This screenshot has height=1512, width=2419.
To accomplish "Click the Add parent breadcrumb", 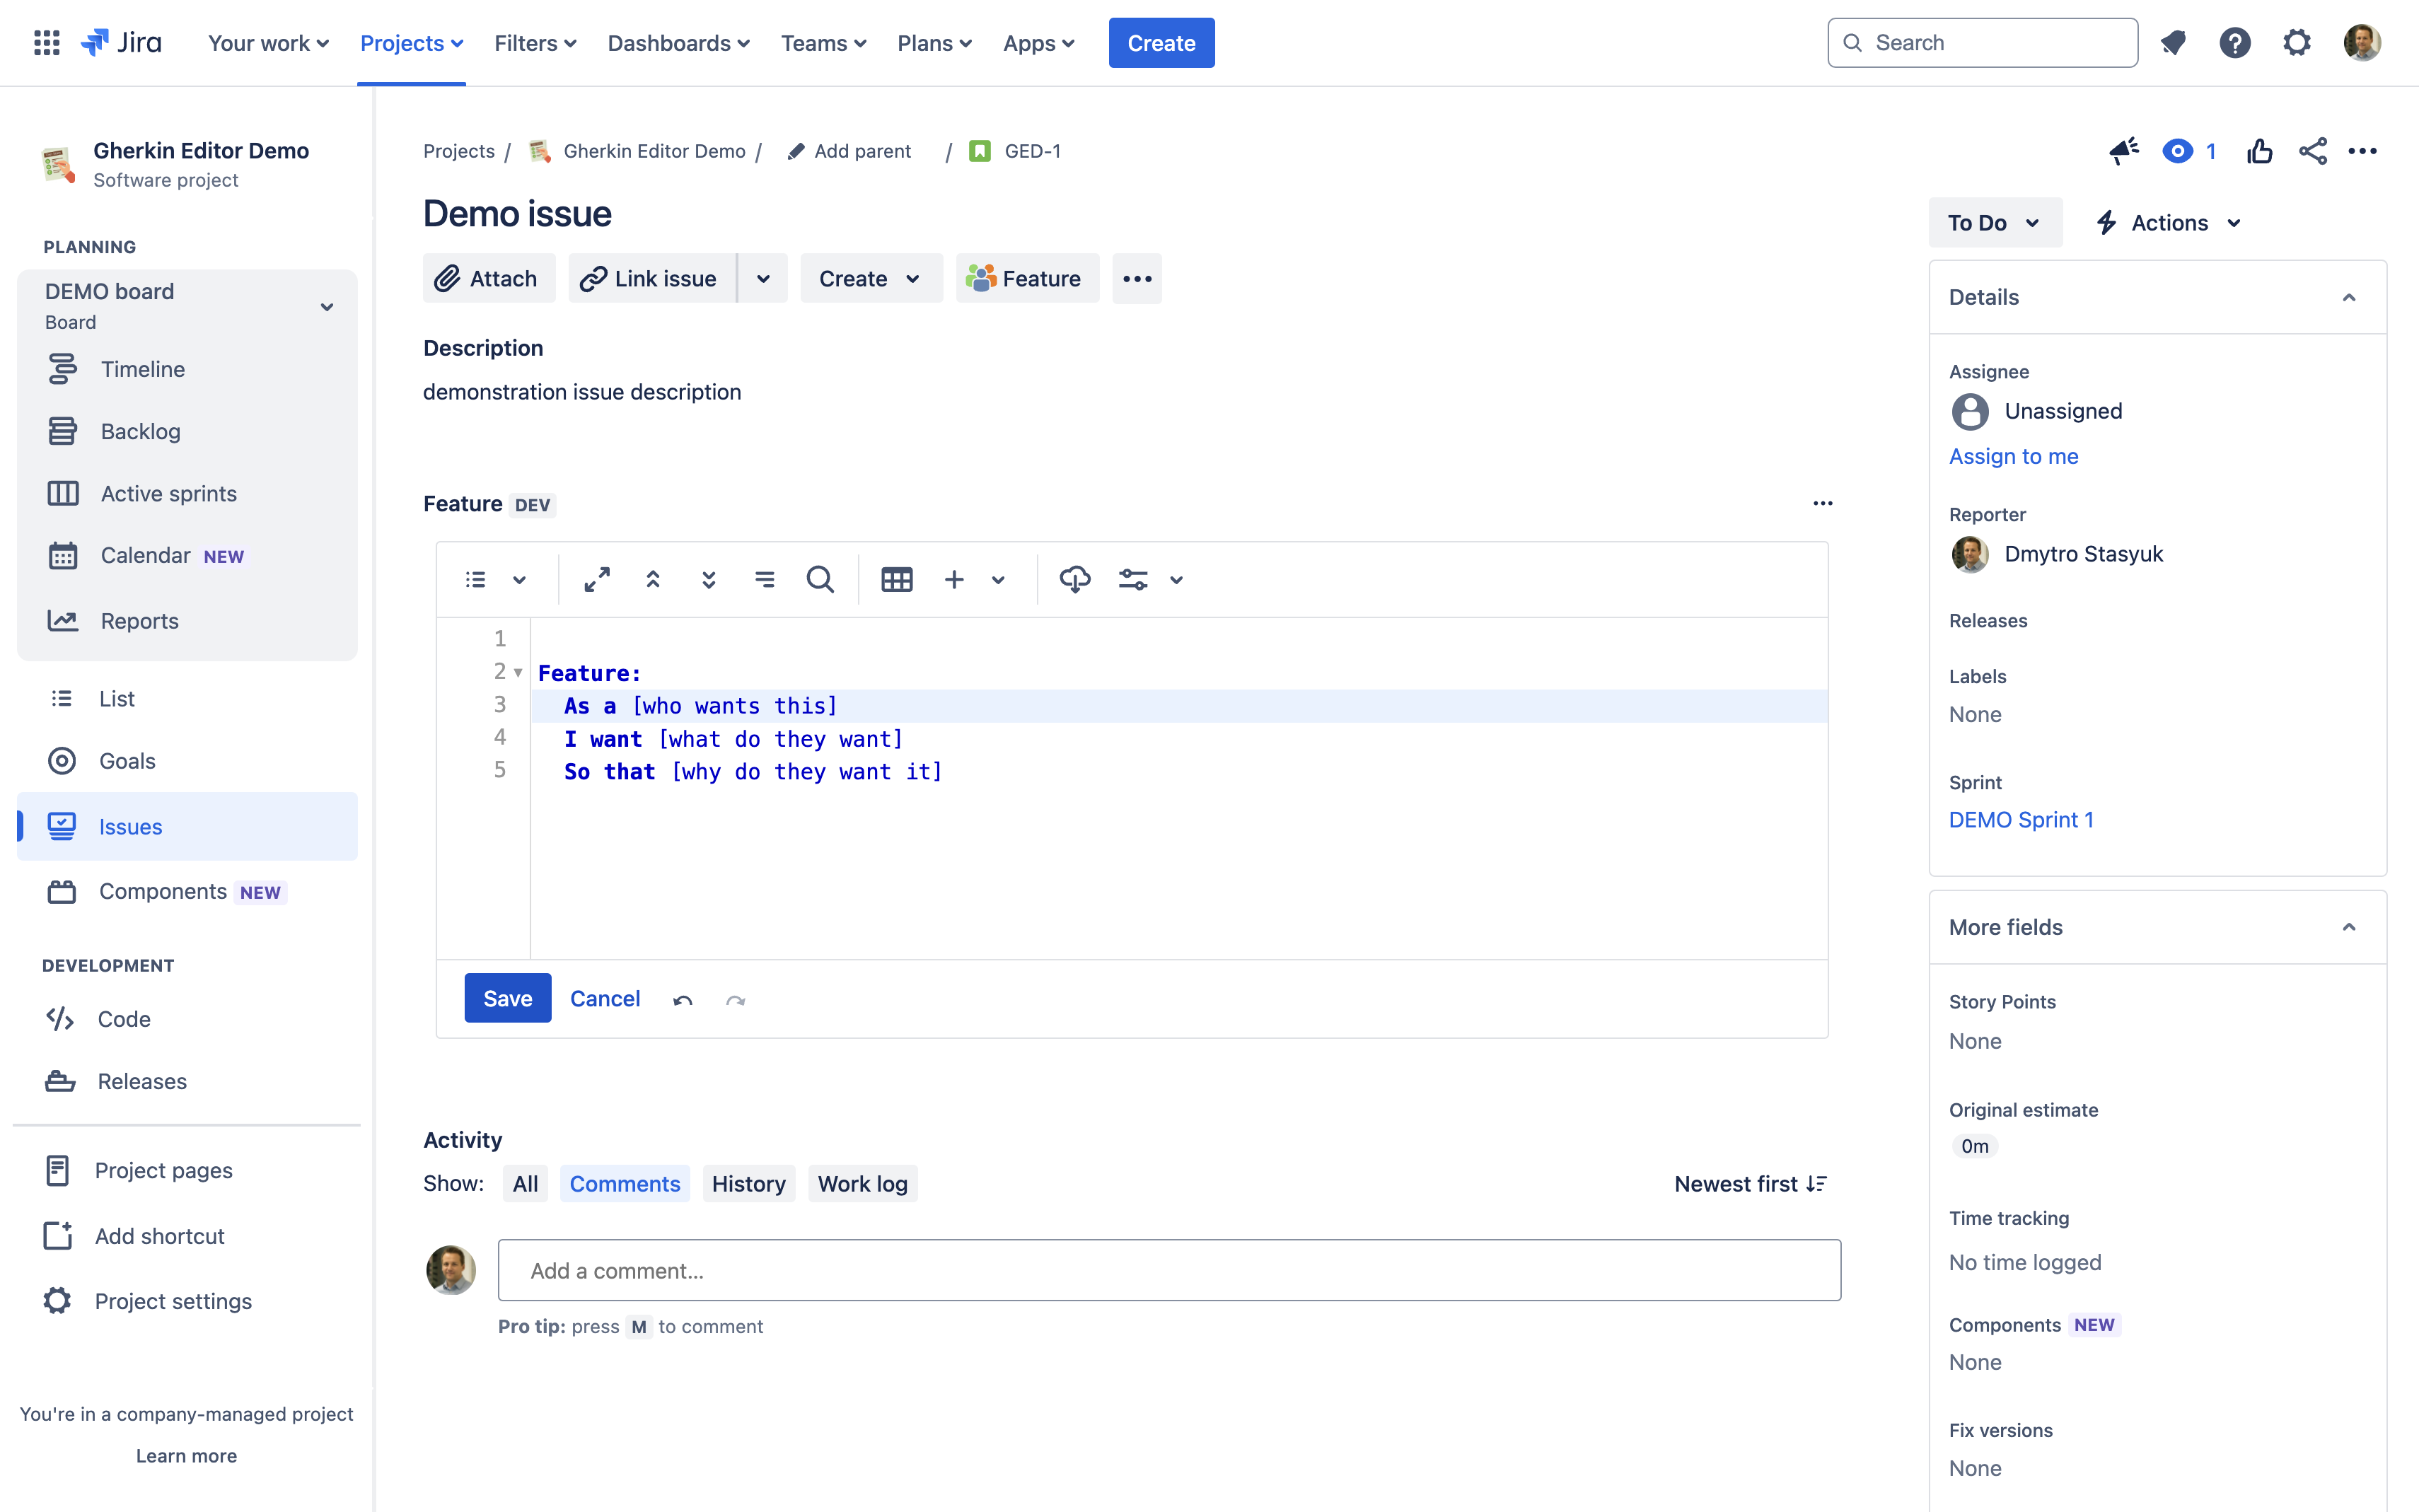I will (x=848, y=151).
